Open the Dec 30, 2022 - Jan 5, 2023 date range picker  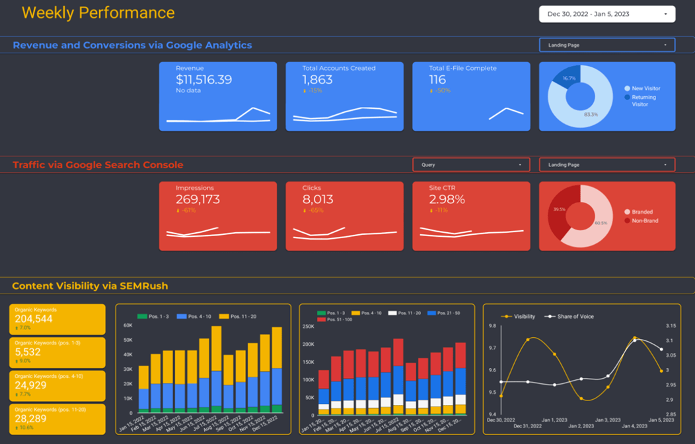tap(606, 14)
